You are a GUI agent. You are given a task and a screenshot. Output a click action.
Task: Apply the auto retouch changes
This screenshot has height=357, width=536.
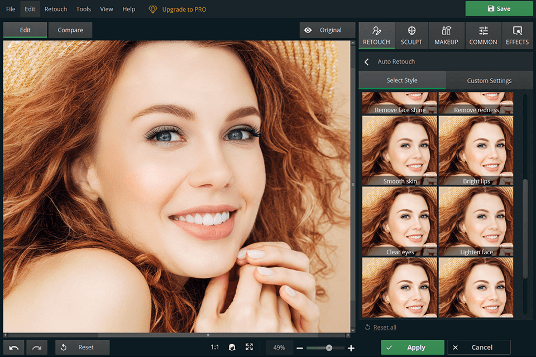(x=413, y=348)
